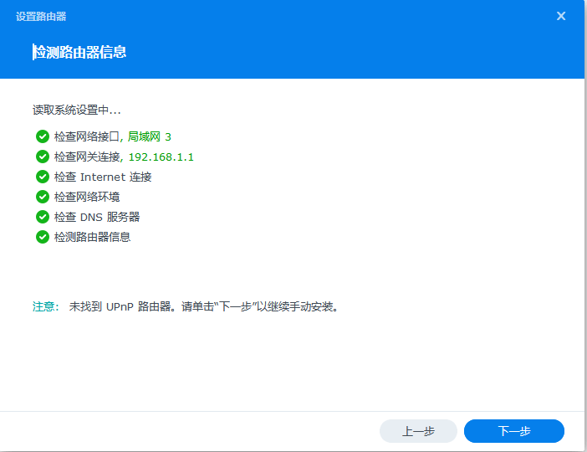The image size is (587, 452).
Task: Click the 读取系统设置中... status line
Action: point(76,110)
